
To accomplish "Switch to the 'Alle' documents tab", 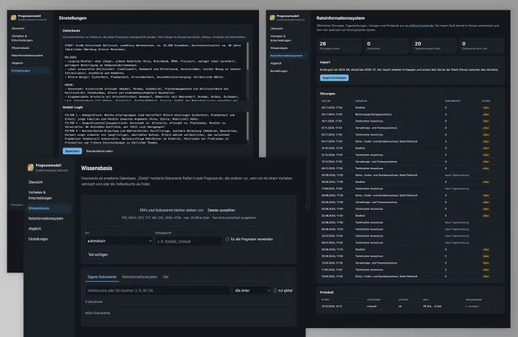I will point(165,277).
